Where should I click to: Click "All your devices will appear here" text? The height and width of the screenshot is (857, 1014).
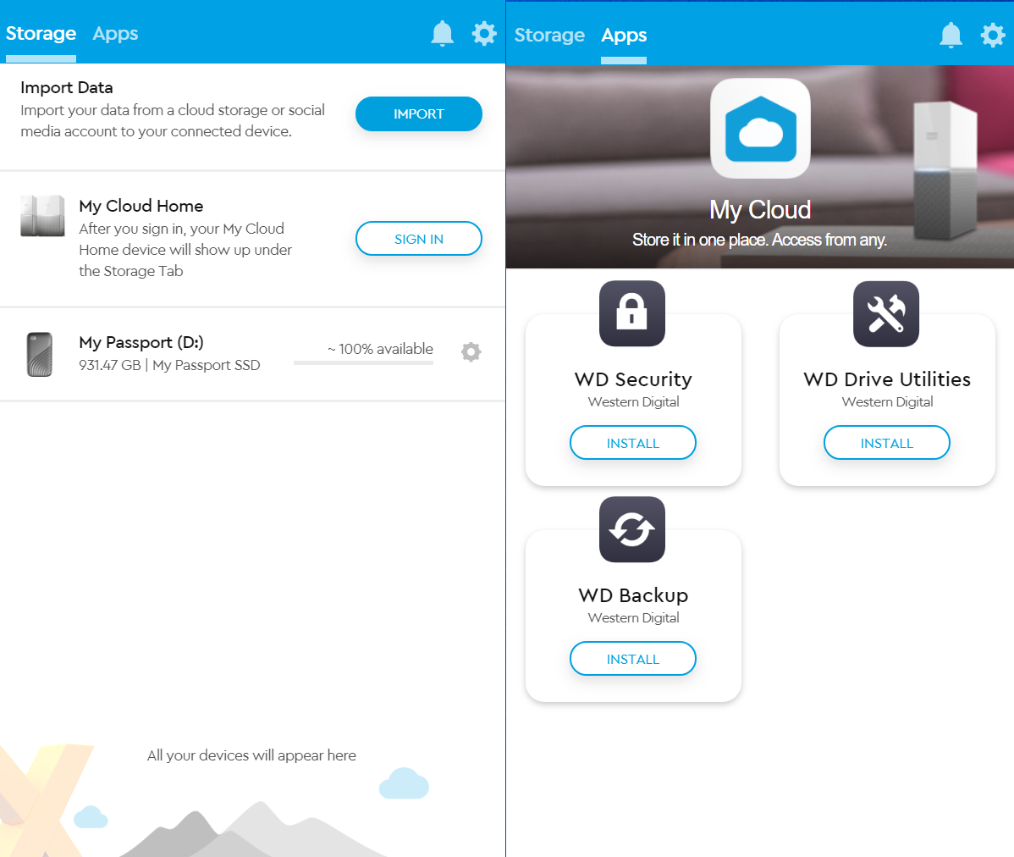click(251, 755)
